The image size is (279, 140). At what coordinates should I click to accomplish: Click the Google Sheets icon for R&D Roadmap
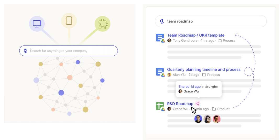pos(160,106)
